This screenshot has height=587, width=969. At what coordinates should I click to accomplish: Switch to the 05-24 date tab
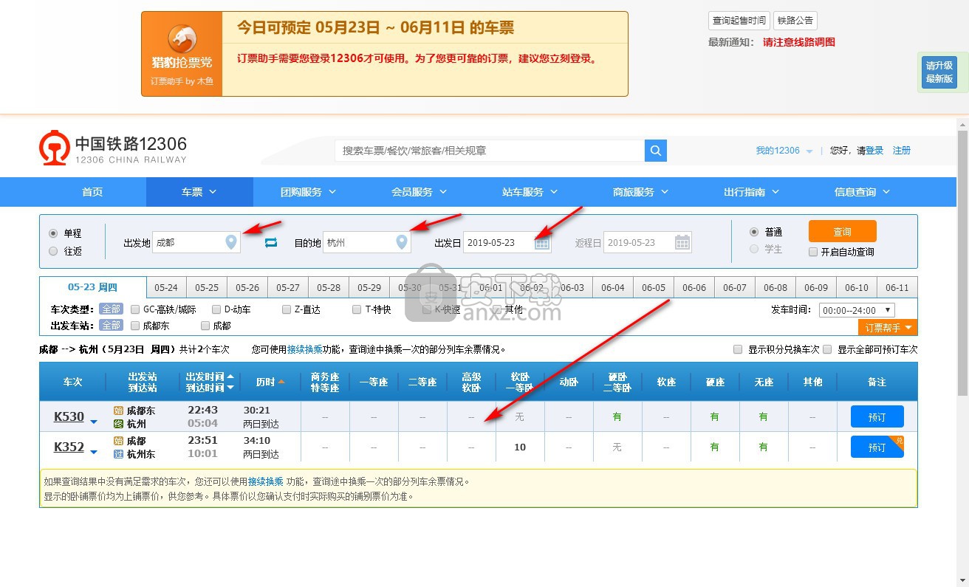(x=166, y=288)
